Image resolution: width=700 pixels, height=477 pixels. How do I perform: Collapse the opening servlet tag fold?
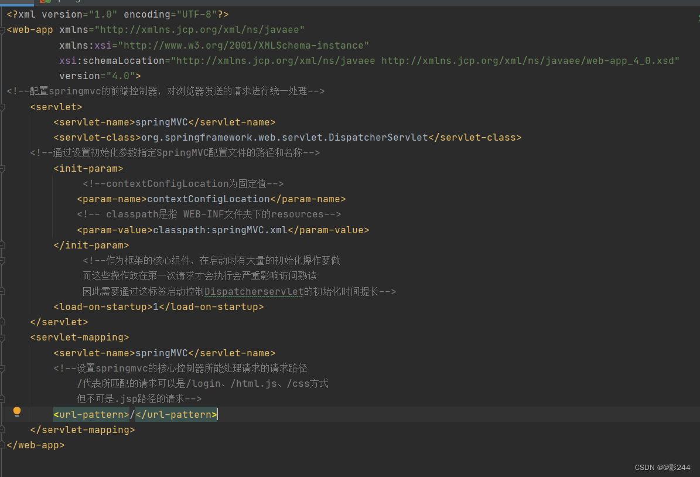click(x=2, y=108)
